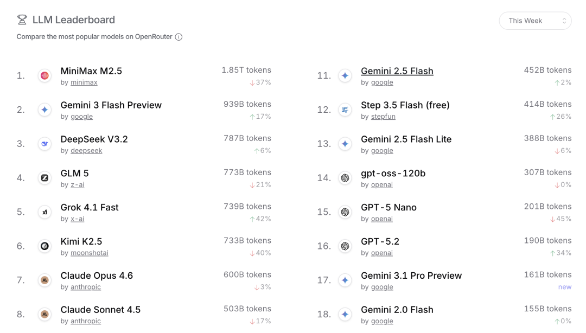Visit the stepfun provider link
The width and height of the screenshot is (586, 333).
click(383, 117)
